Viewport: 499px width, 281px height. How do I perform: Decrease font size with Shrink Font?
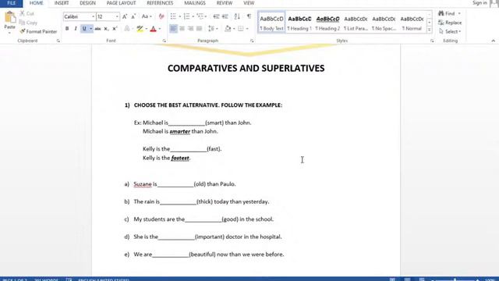click(133, 16)
